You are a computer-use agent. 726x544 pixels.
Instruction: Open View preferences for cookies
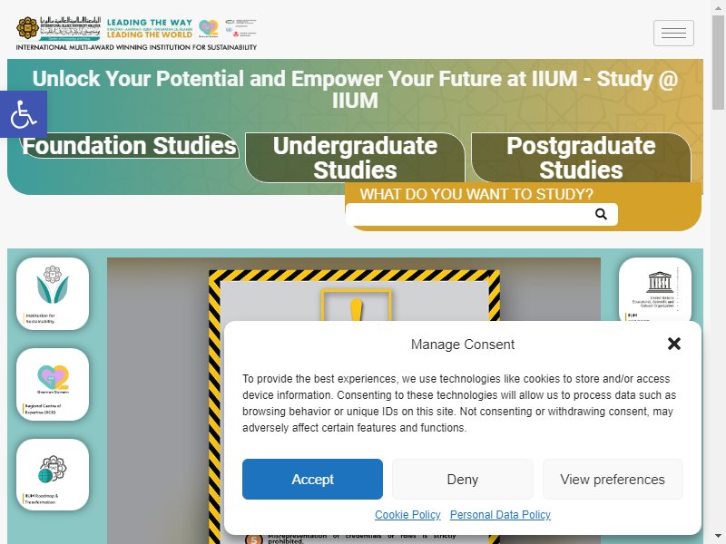[613, 479]
